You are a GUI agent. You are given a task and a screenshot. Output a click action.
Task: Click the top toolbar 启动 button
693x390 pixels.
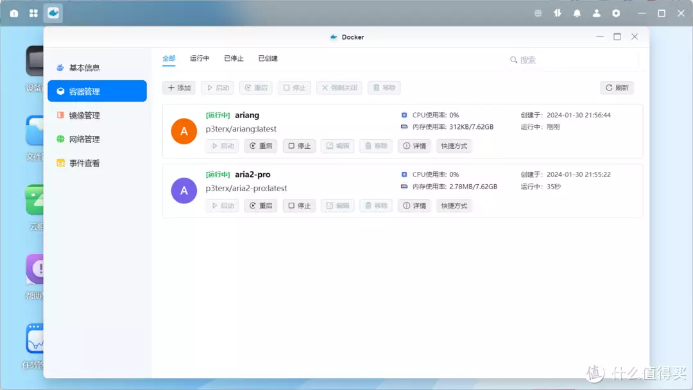click(218, 87)
